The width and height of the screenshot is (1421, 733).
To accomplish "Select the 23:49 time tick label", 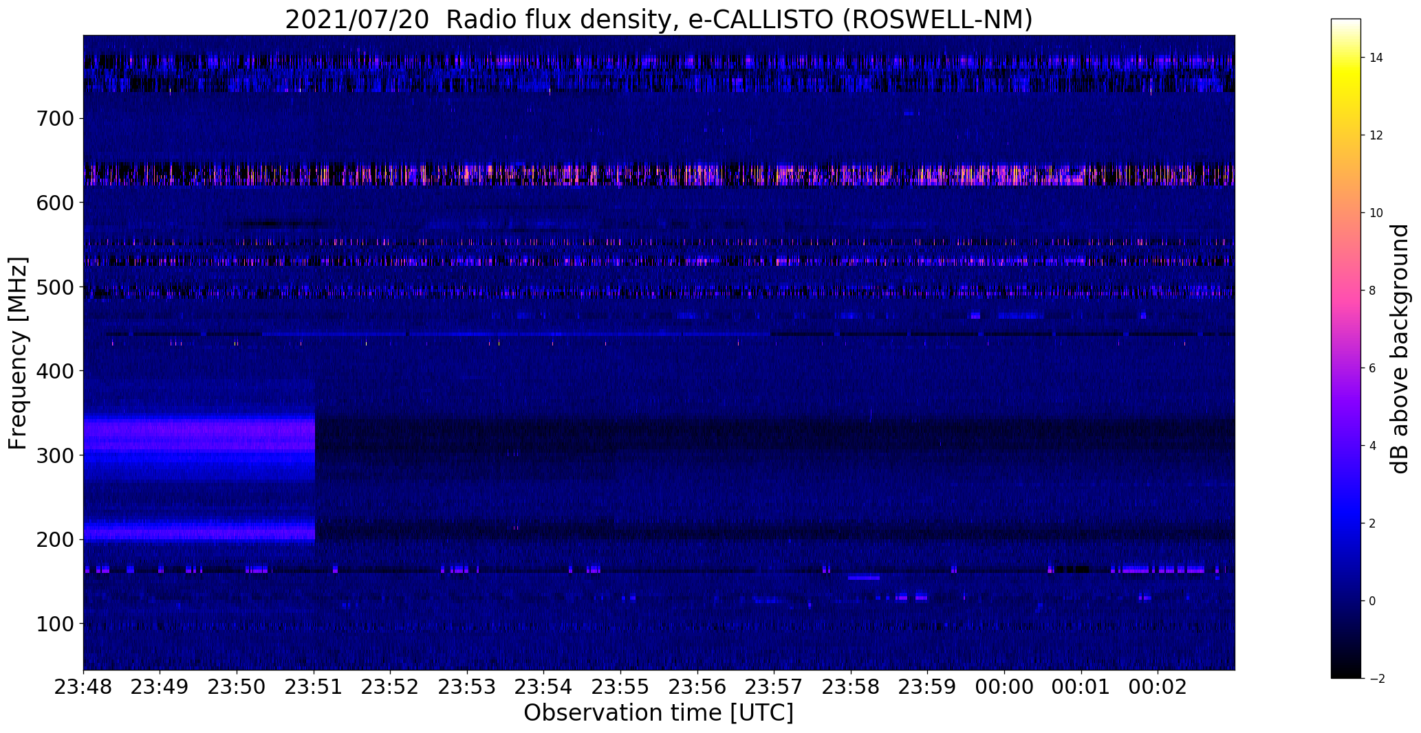I will pos(160,687).
